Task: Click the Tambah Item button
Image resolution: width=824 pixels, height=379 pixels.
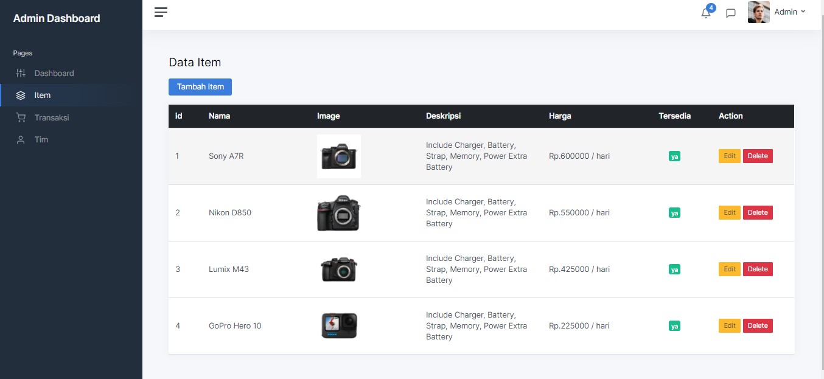Action: pos(200,86)
